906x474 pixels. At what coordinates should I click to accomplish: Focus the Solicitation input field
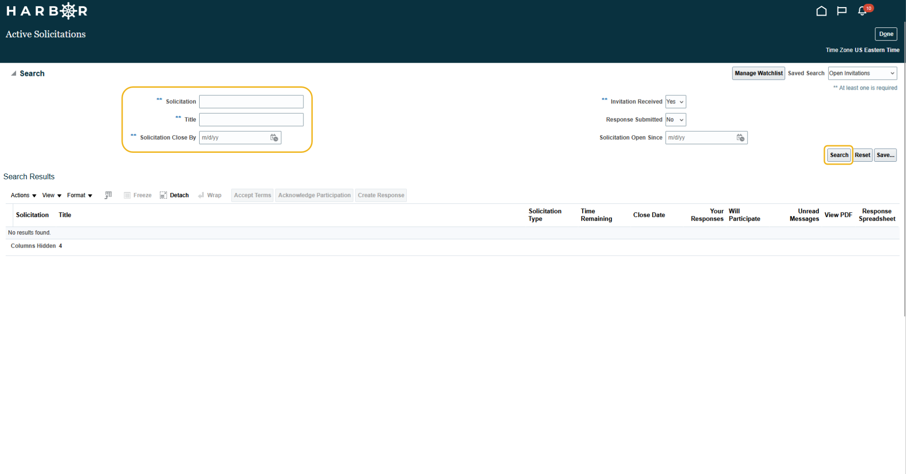coord(251,102)
